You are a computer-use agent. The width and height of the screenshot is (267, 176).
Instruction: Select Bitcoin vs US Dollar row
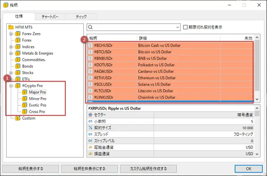pos(170,52)
